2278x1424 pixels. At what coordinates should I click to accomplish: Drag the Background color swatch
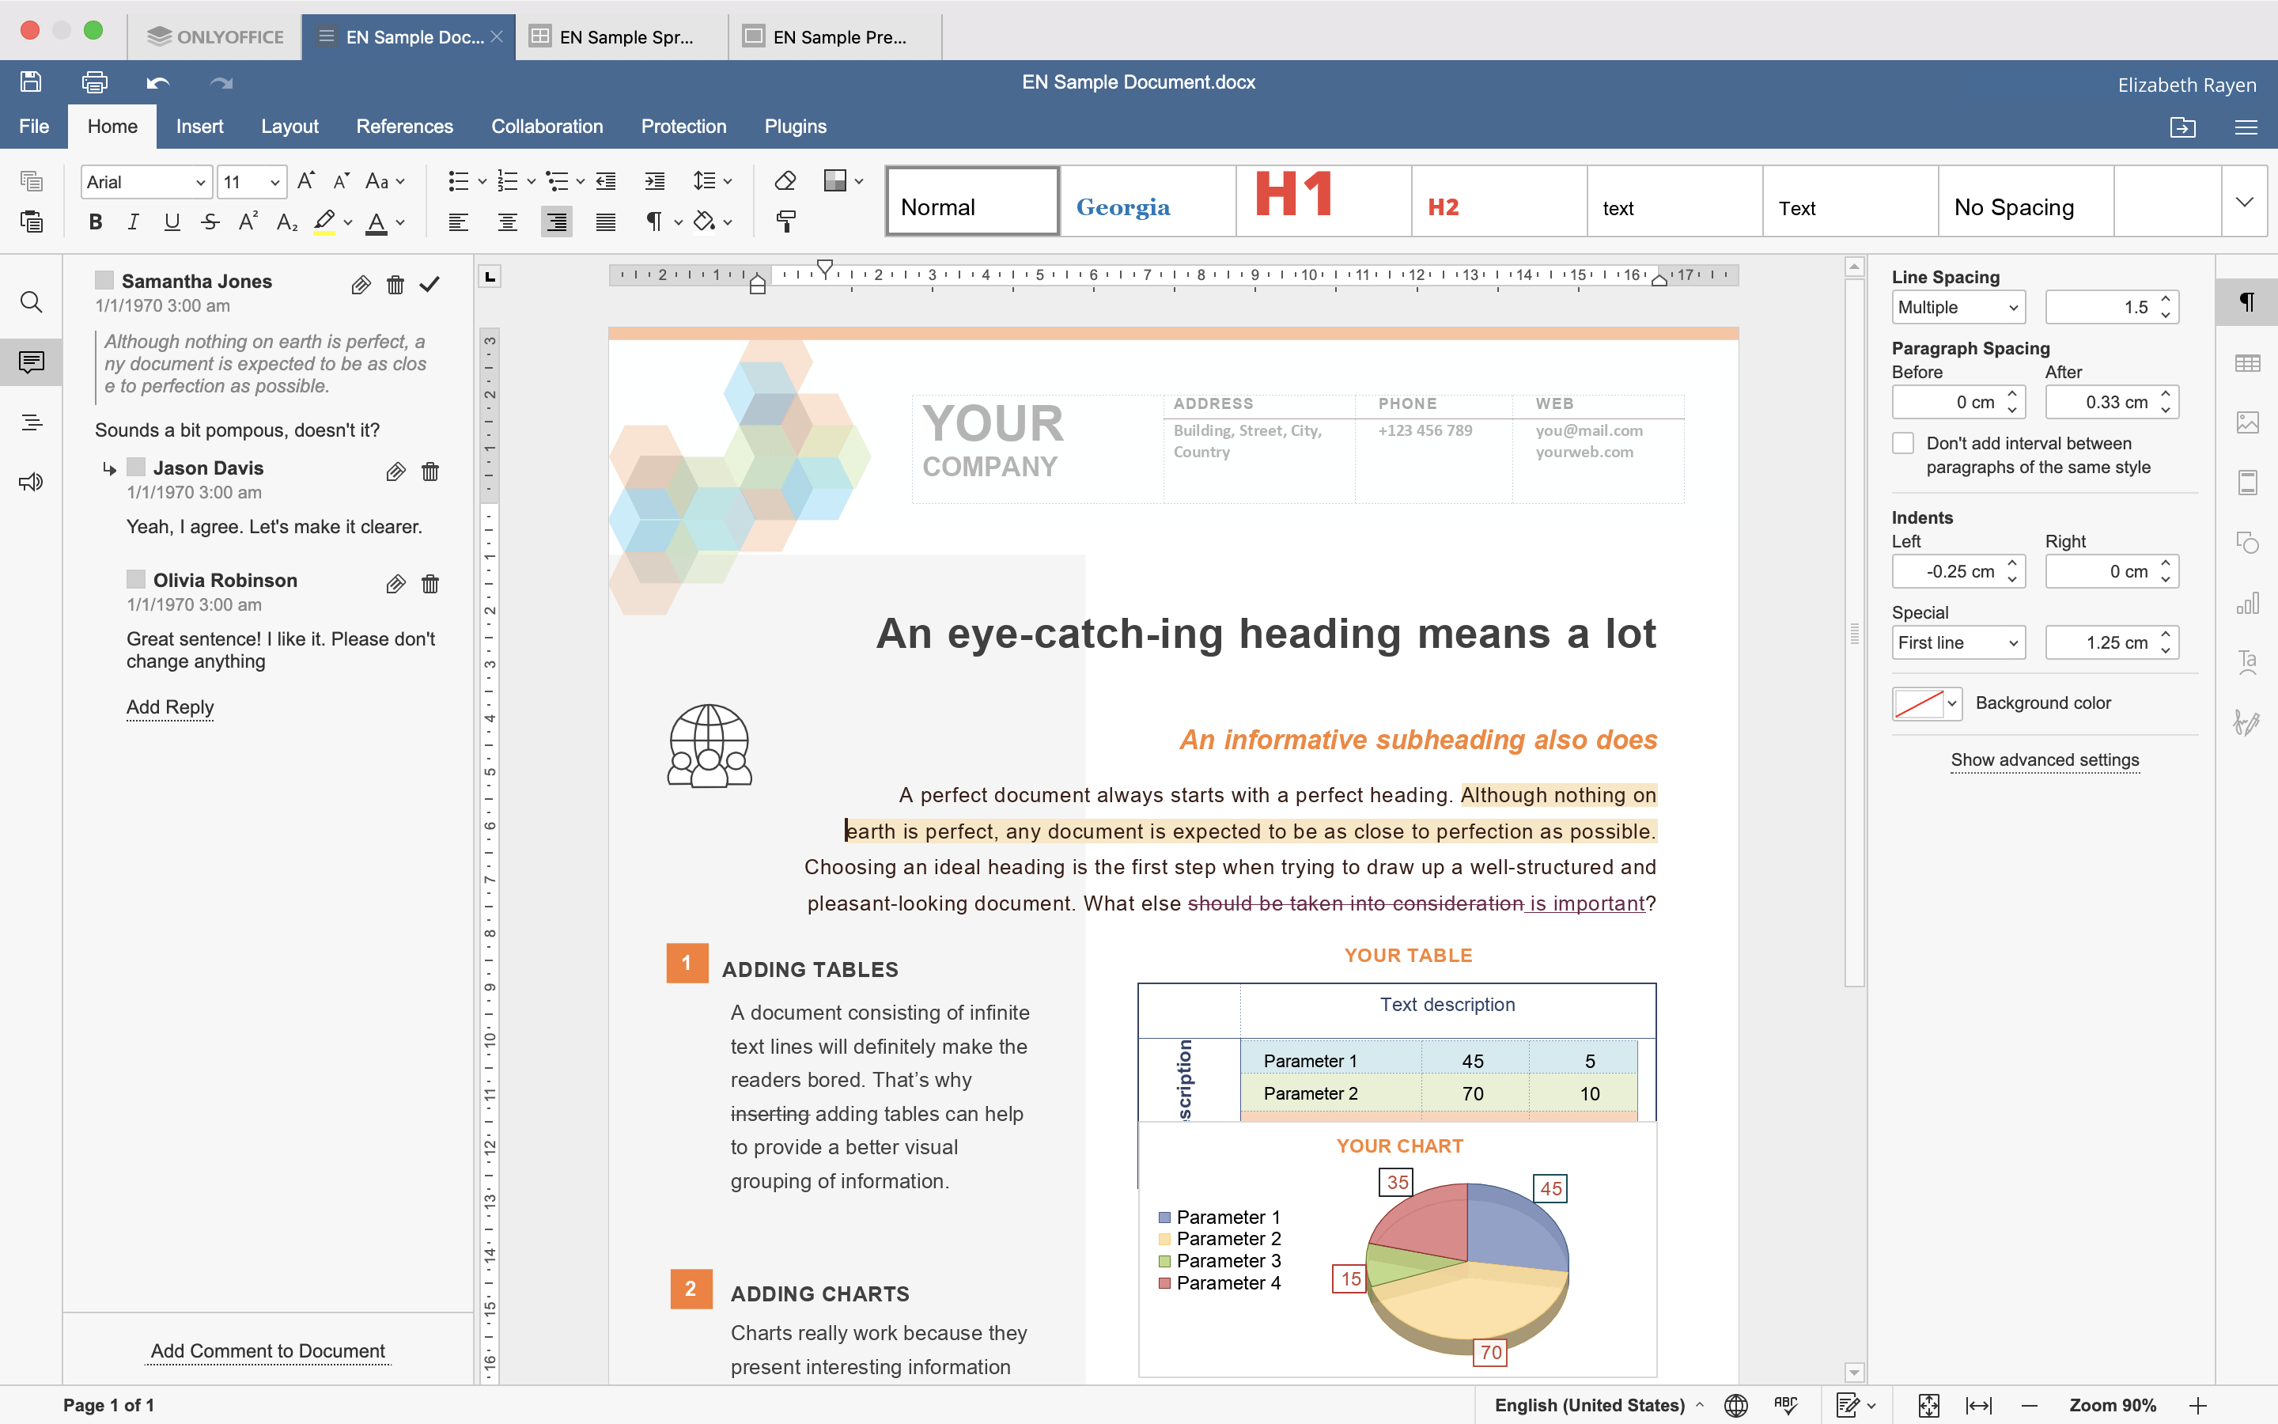tap(1927, 703)
